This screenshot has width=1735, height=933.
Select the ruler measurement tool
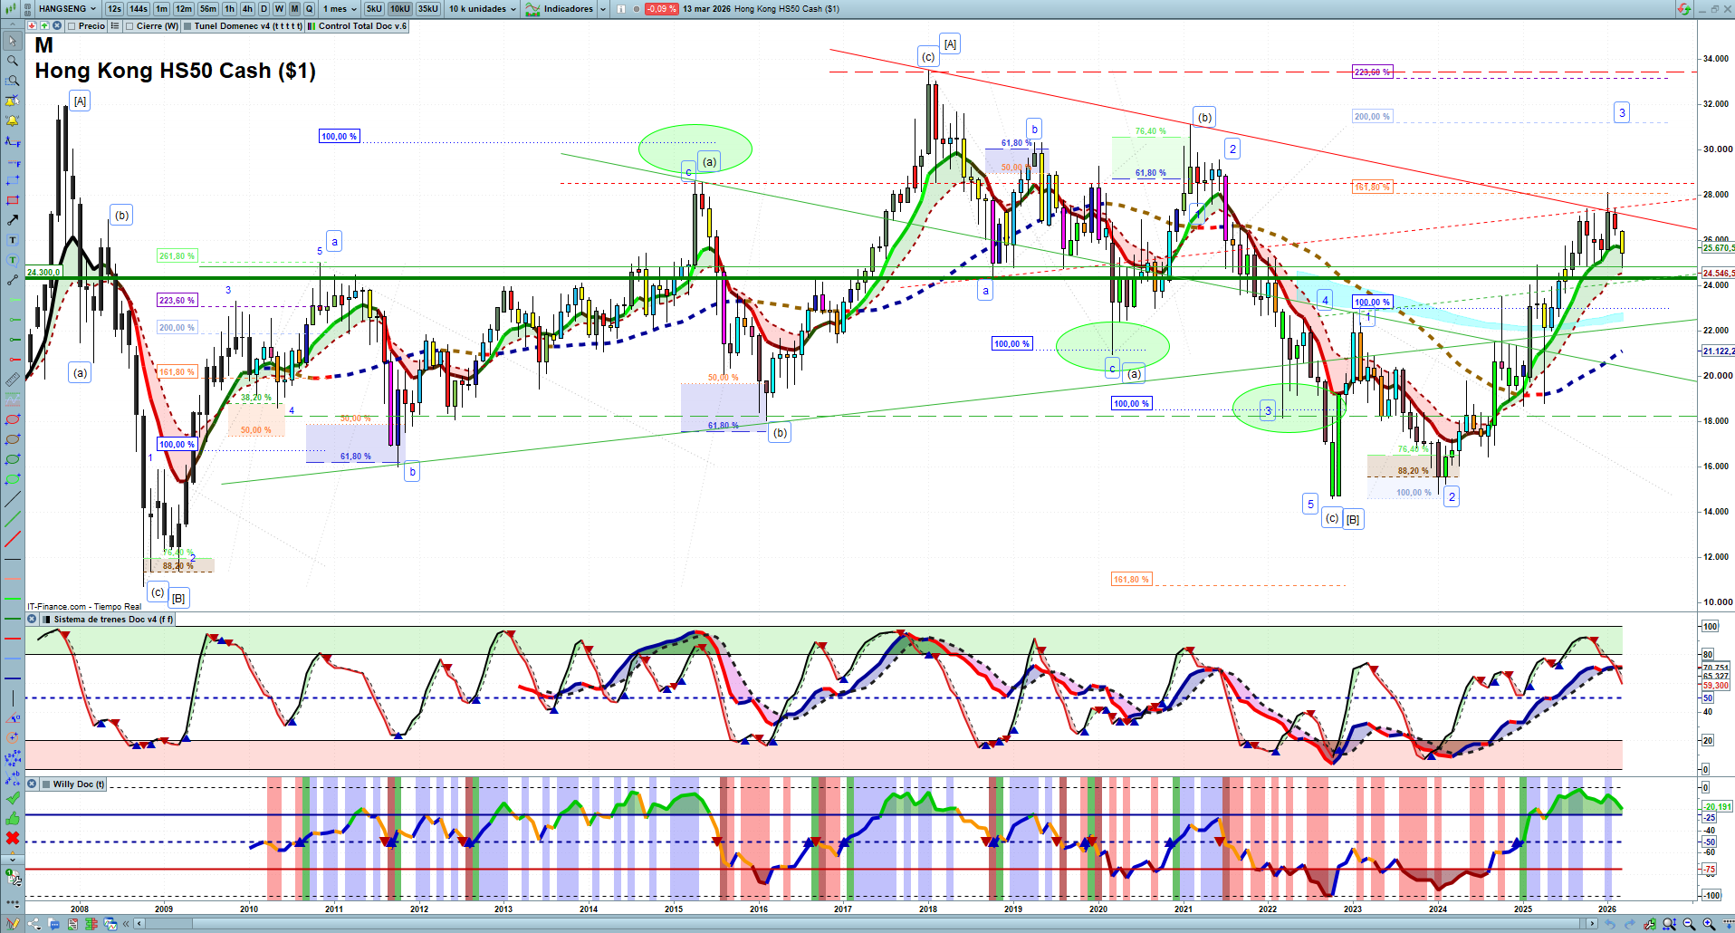click(x=13, y=380)
